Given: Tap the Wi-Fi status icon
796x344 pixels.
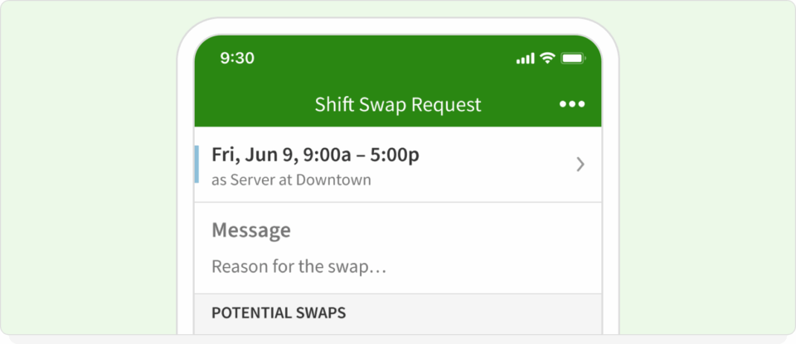Looking at the screenshot, I should [x=547, y=58].
